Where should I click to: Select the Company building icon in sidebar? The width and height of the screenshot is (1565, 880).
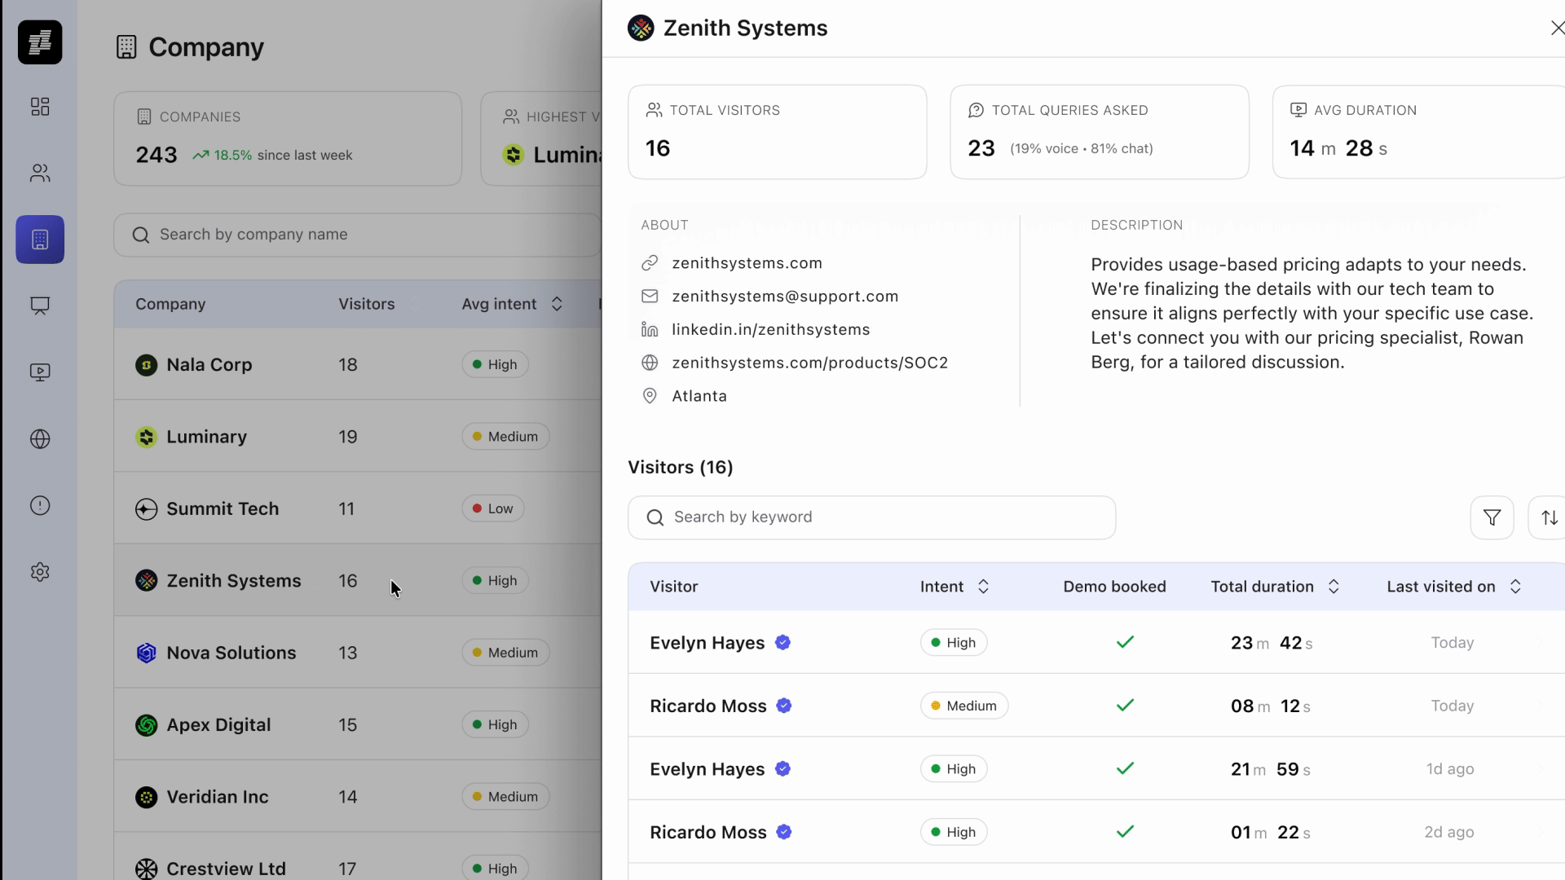40,240
